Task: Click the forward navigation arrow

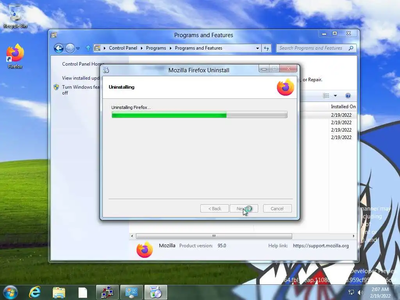Action: click(x=70, y=48)
